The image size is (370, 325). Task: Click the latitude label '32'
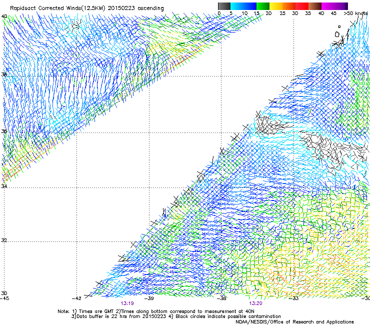click(x=4, y=240)
